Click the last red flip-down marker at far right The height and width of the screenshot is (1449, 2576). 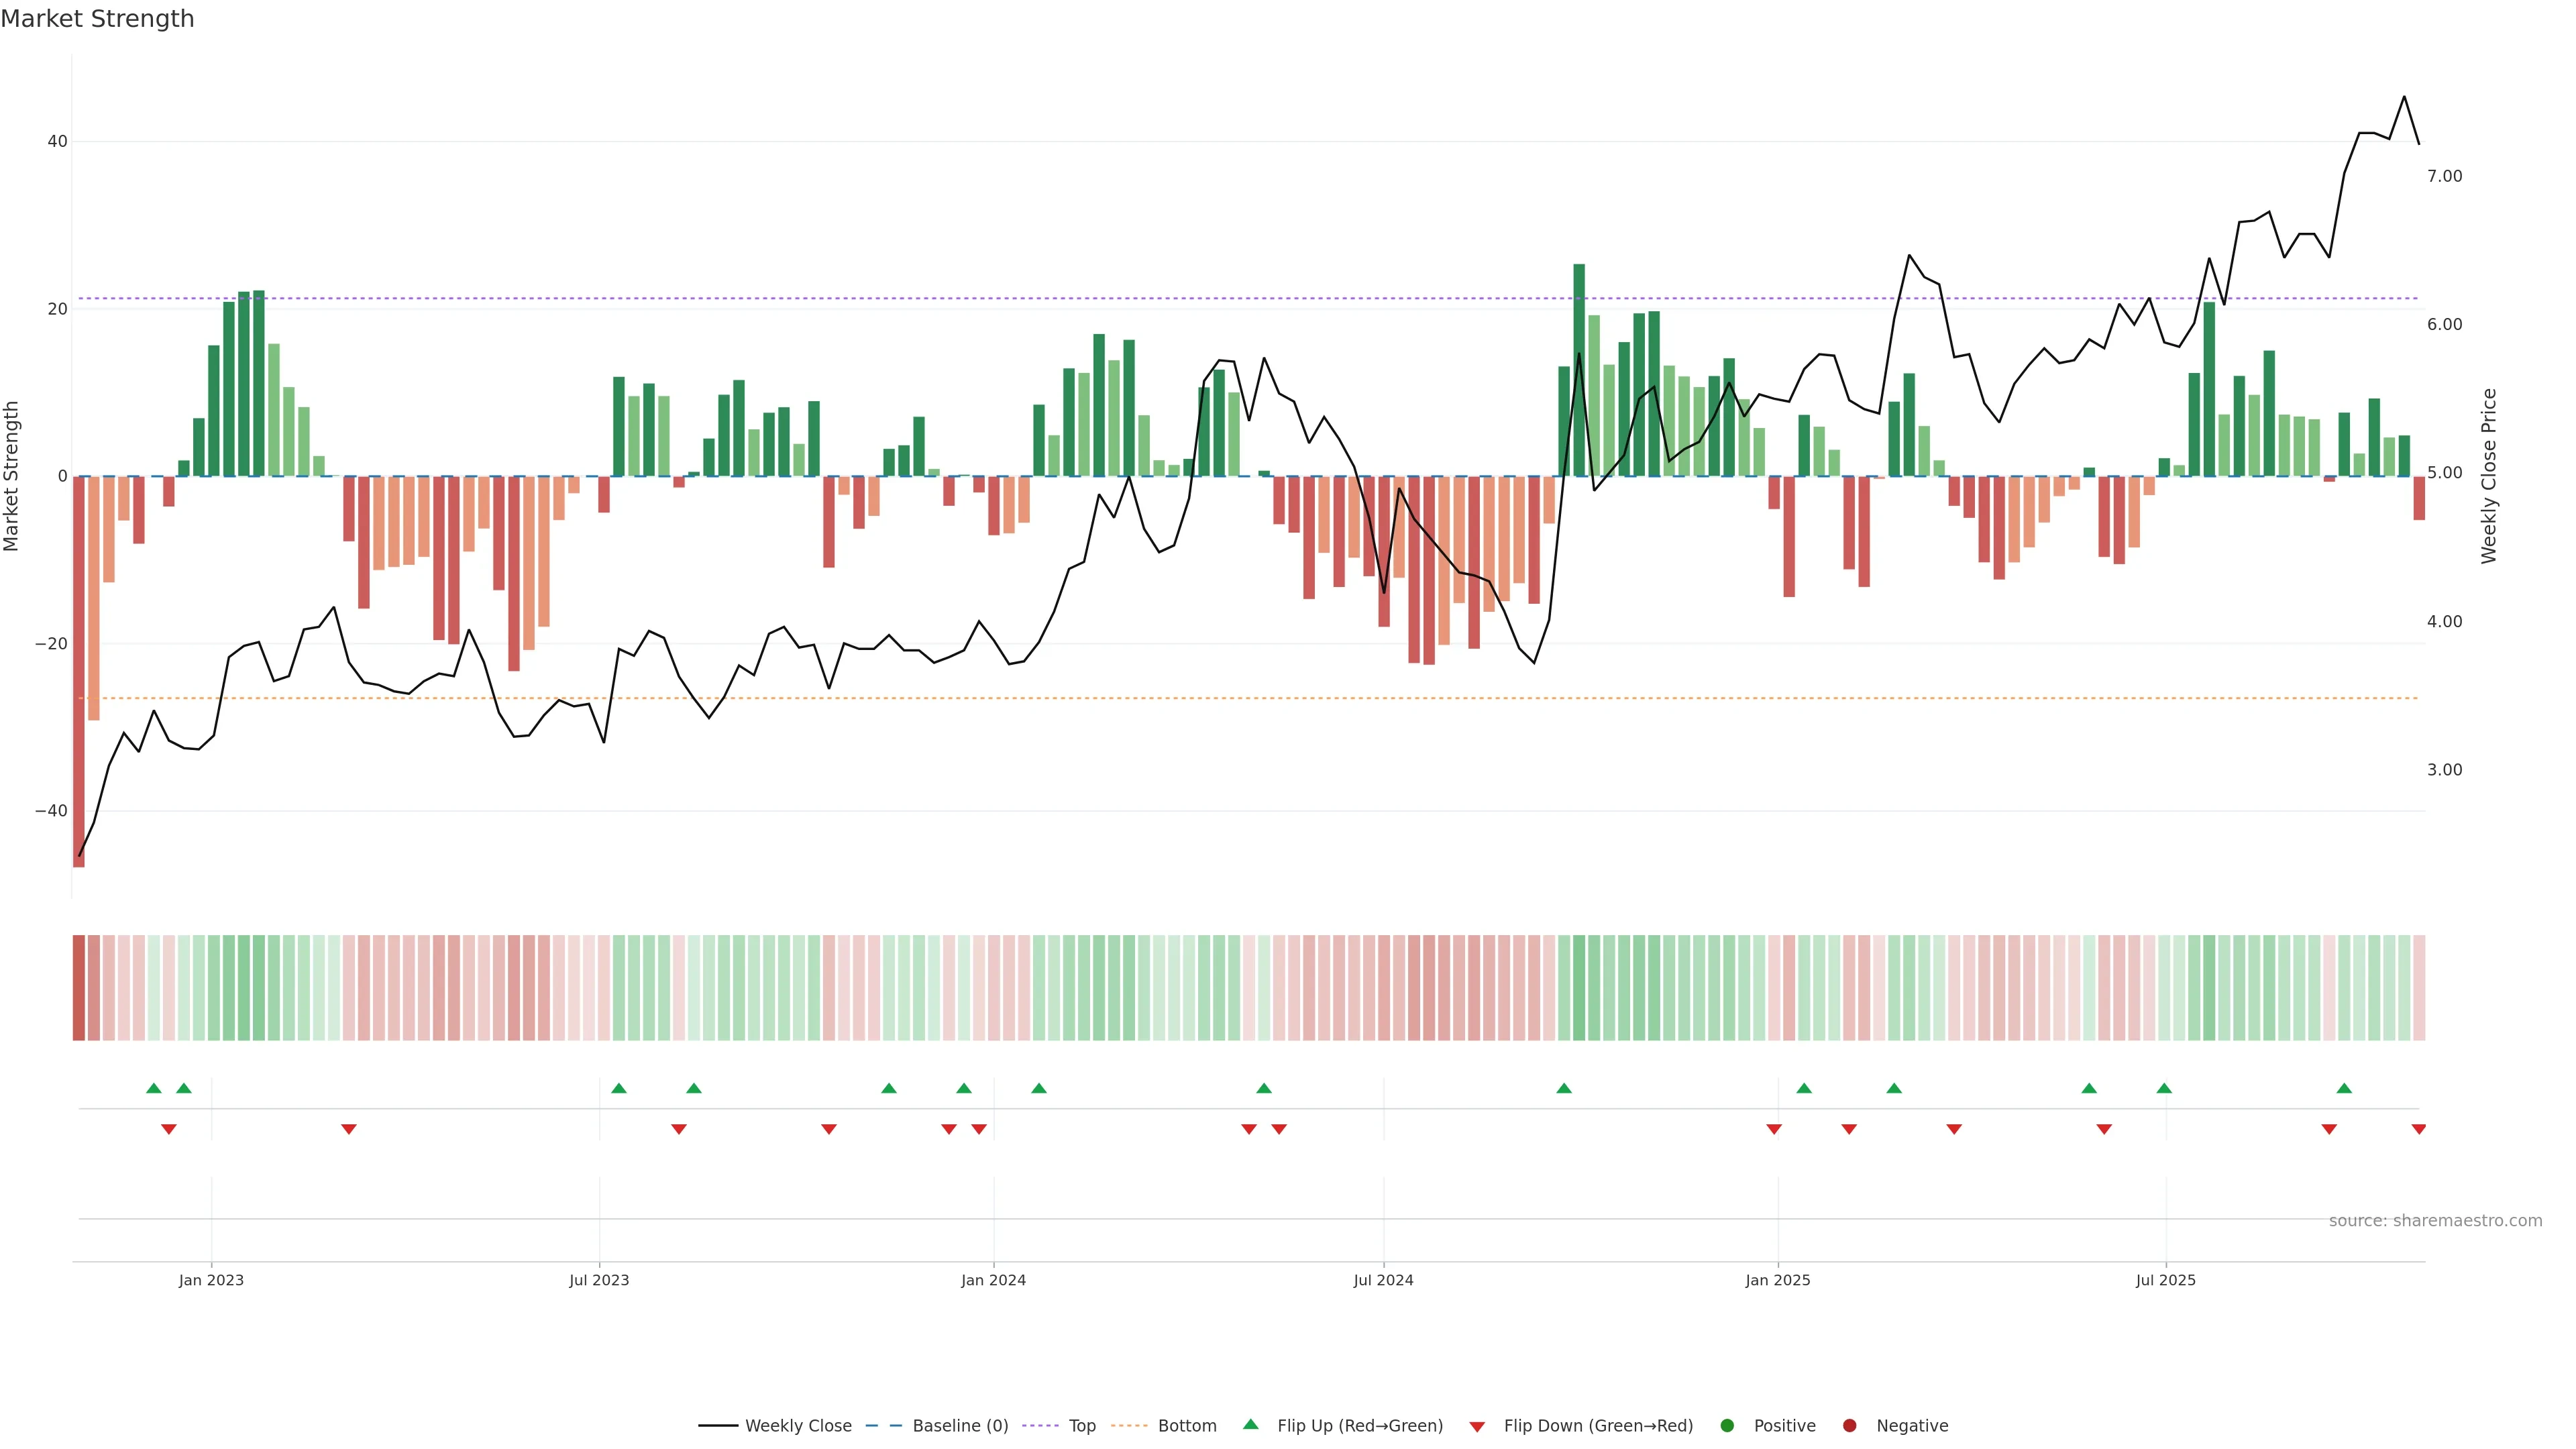click(x=2418, y=1129)
